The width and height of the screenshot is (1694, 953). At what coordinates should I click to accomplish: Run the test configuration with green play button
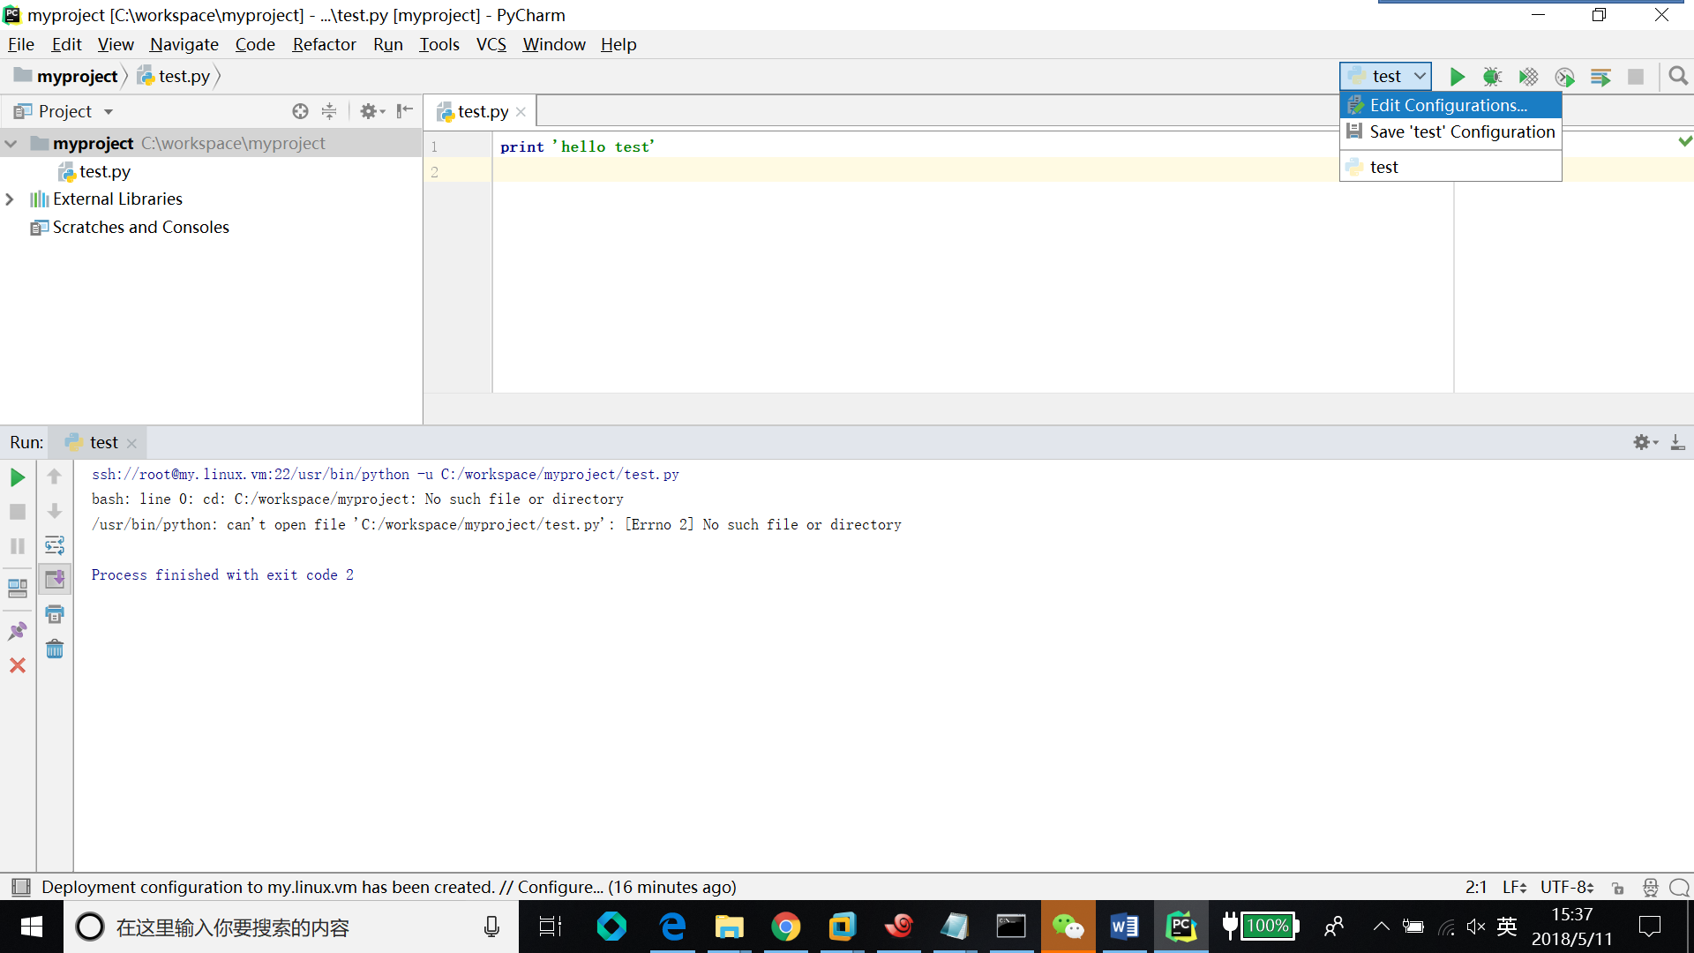coord(1457,77)
